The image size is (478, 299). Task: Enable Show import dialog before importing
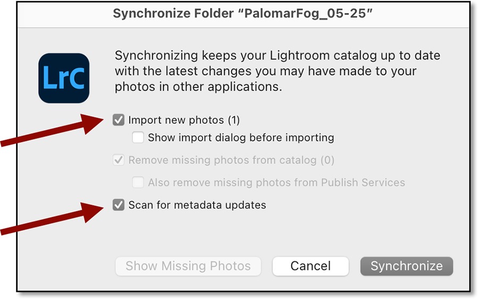pos(138,138)
